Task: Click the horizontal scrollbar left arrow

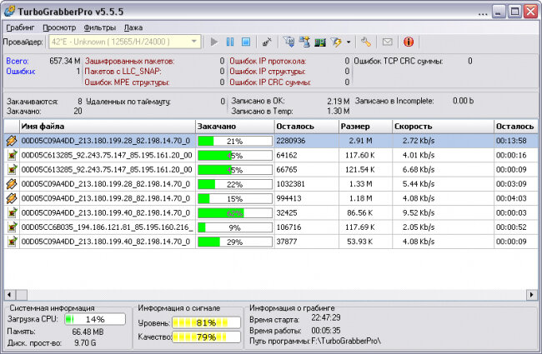Action: pos(9,295)
